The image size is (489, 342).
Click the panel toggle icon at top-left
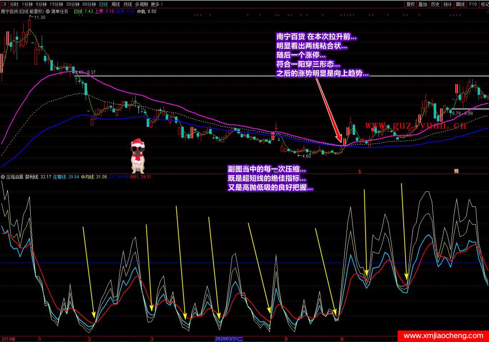tap(4, 4)
